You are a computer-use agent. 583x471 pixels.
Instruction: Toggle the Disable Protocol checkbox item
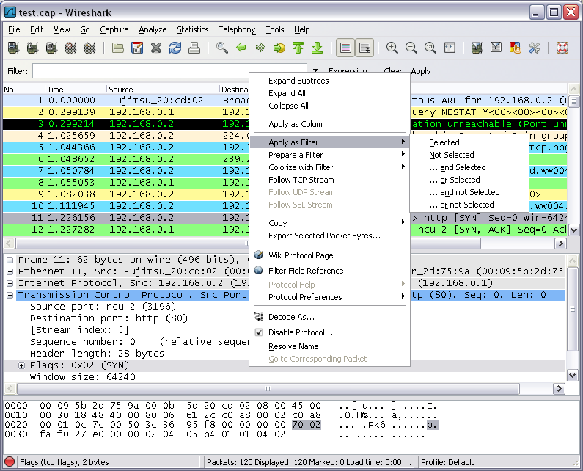pos(300,332)
